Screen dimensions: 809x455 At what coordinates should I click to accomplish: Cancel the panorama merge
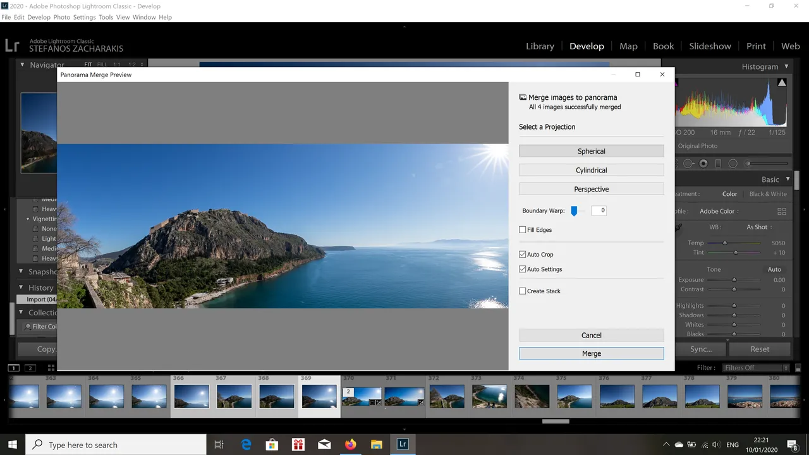pyautogui.click(x=591, y=335)
